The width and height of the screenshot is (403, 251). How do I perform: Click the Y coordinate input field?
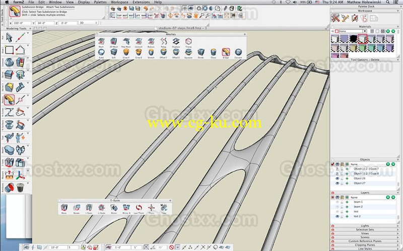45,23
